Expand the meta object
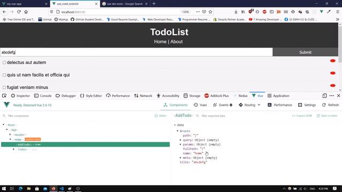Image resolution: width=342 pixels, height=192 pixels. click(181, 158)
